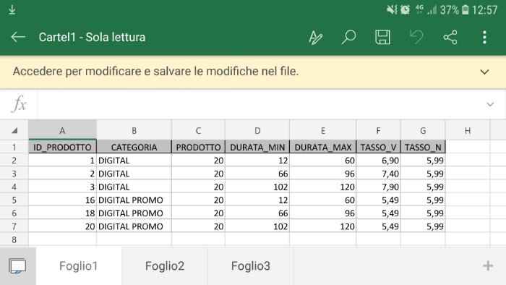Tap the floppy disk save icon
Screen dimensions: 506x285
pos(382,37)
